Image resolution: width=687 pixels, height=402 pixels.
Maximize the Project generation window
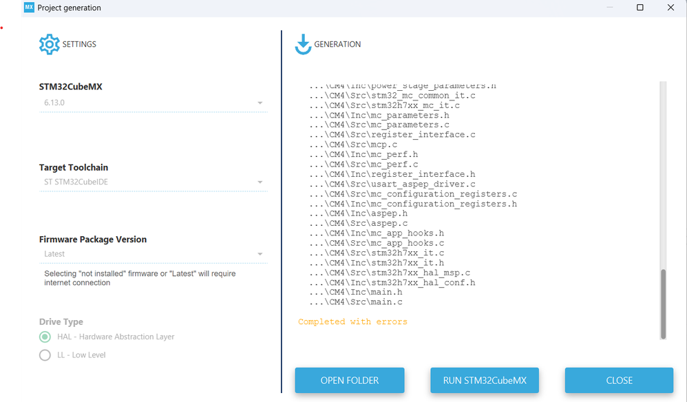[640, 8]
